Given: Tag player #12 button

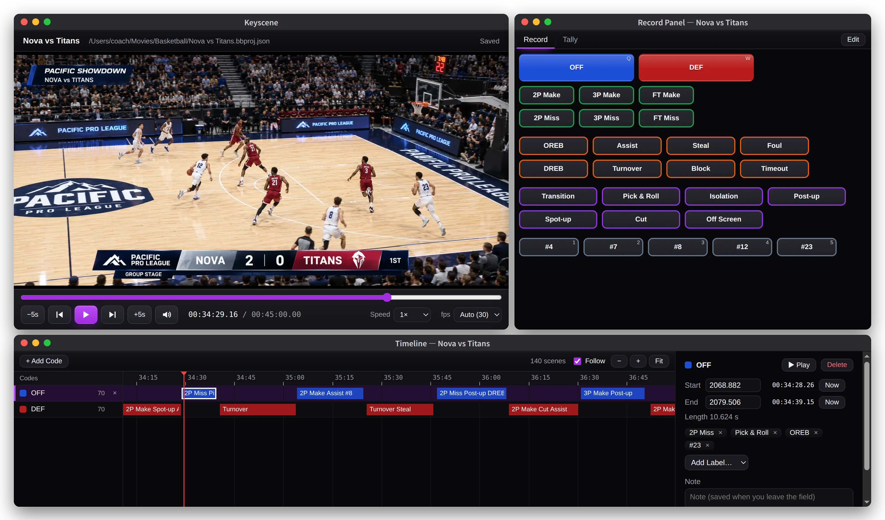Looking at the screenshot, I should pyautogui.click(x=742, y=247).
